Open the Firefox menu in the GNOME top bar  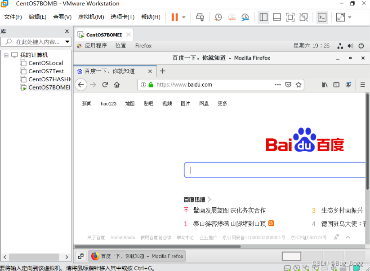(x=143, y=46)
